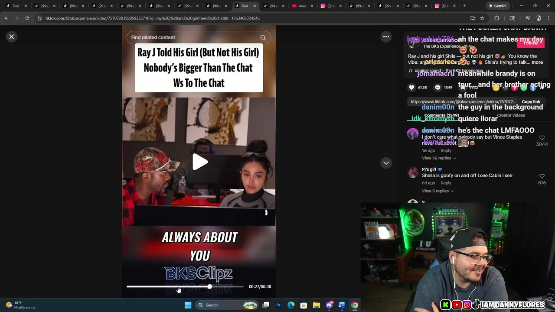The width and height of the screenshot is (555, 312).
Task: Open comments via speech bubble icon
Action: click(x=437, y=87)
